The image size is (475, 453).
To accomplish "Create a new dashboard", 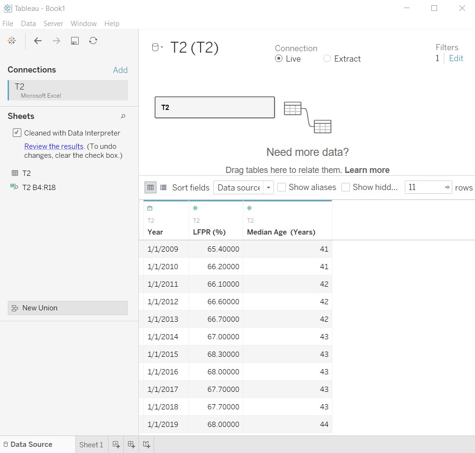I will coord(131,444).
